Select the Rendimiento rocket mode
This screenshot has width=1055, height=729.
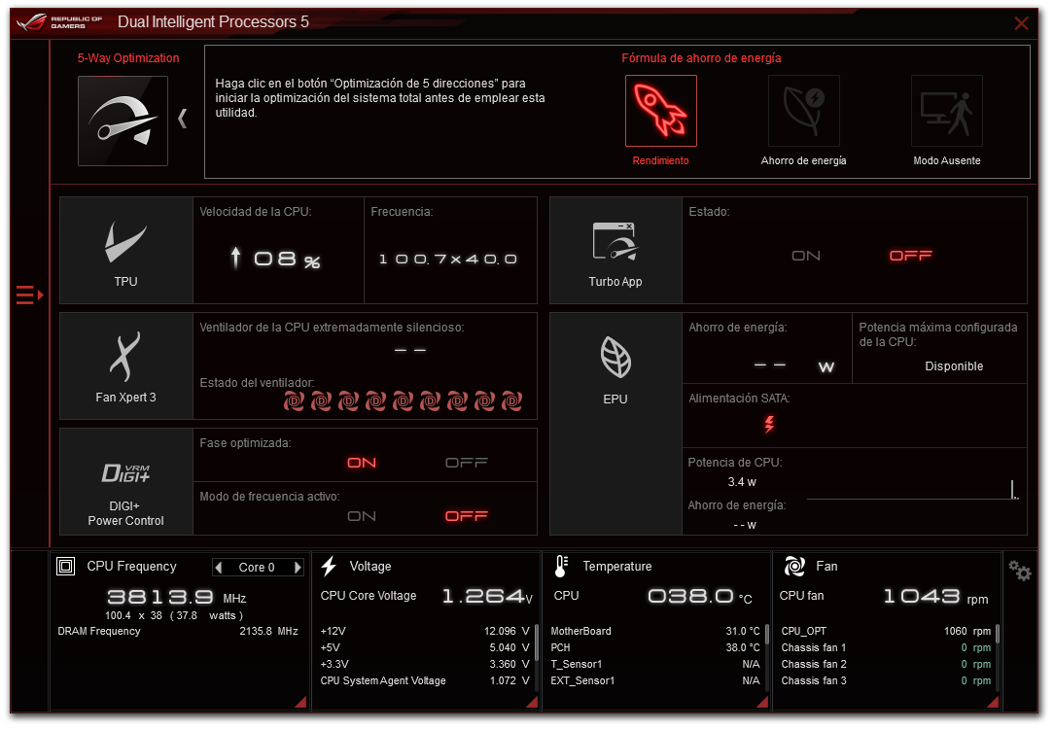coord(660,111)
